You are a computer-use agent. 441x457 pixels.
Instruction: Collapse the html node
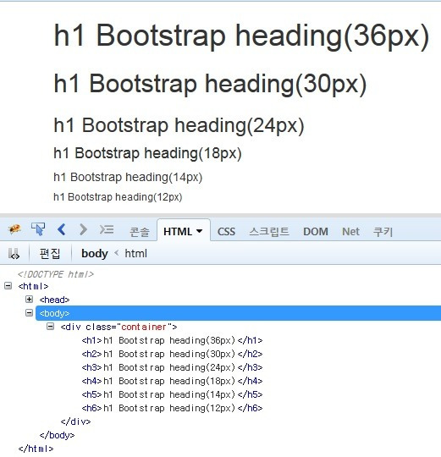8,286
